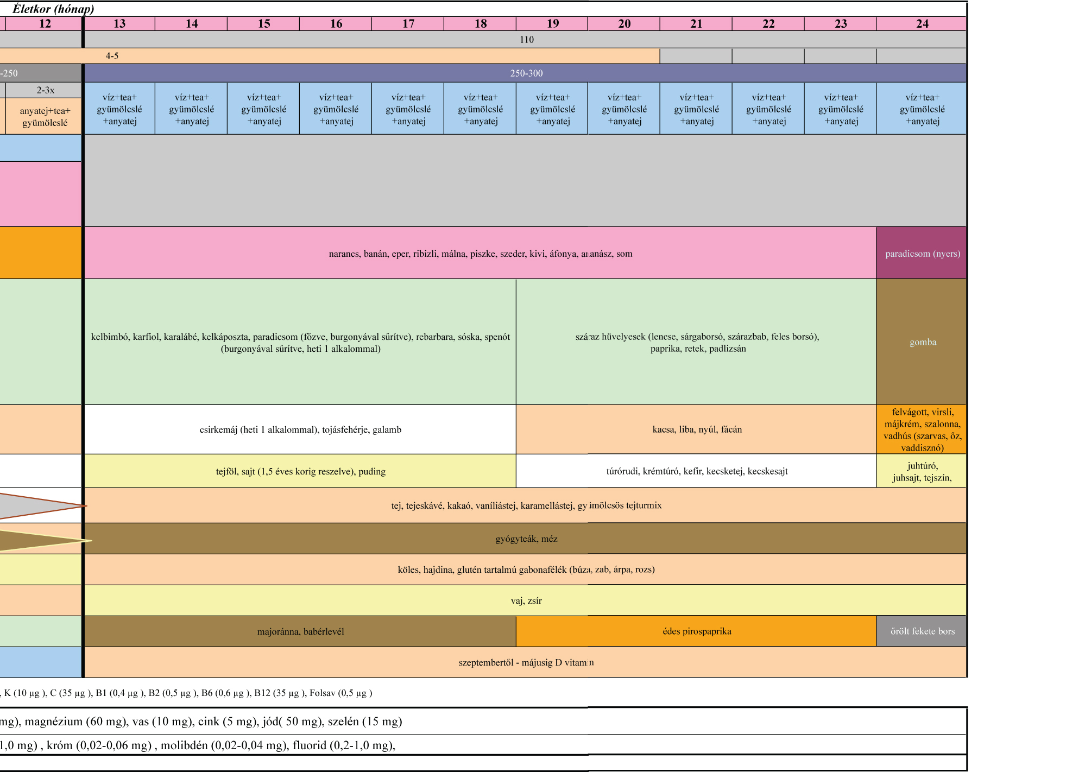This screenshot has width=1066, height=772.
Task: Click the 'kelbimbó, karfiol, karalábé' vegetable cell
Action: (x=300, y=342)
